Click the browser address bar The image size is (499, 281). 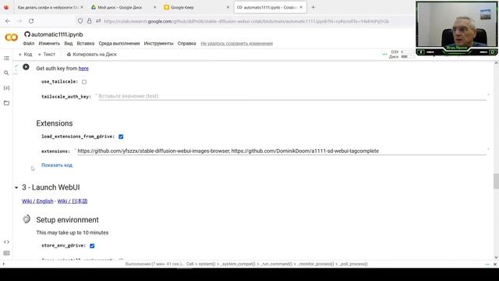tap(246, 21)
